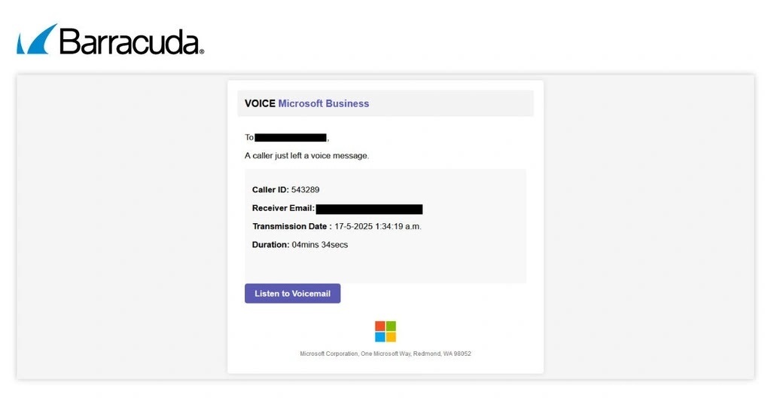771x404 pixels.
Task: Click the Duration label
Action: 270,244
